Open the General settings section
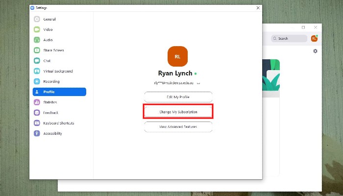This screenshot has height=196, width=343. 49,19
